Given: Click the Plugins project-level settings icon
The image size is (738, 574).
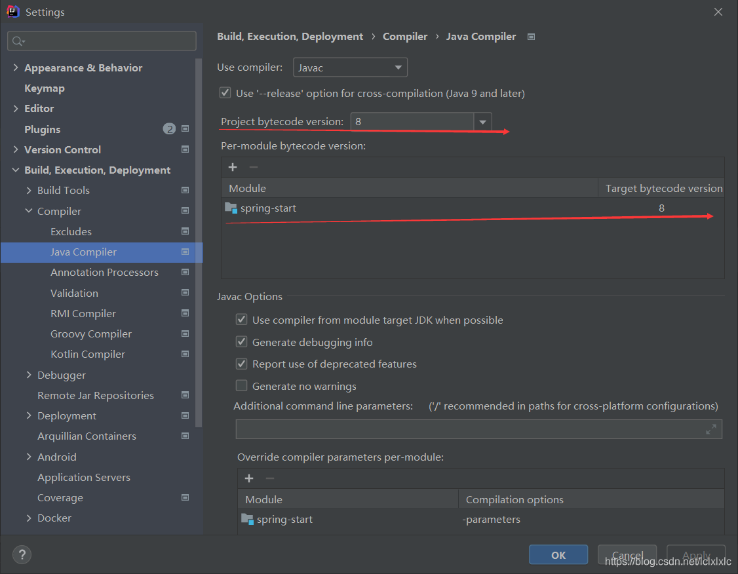Looking at the screenshot, I should (185, 128).
